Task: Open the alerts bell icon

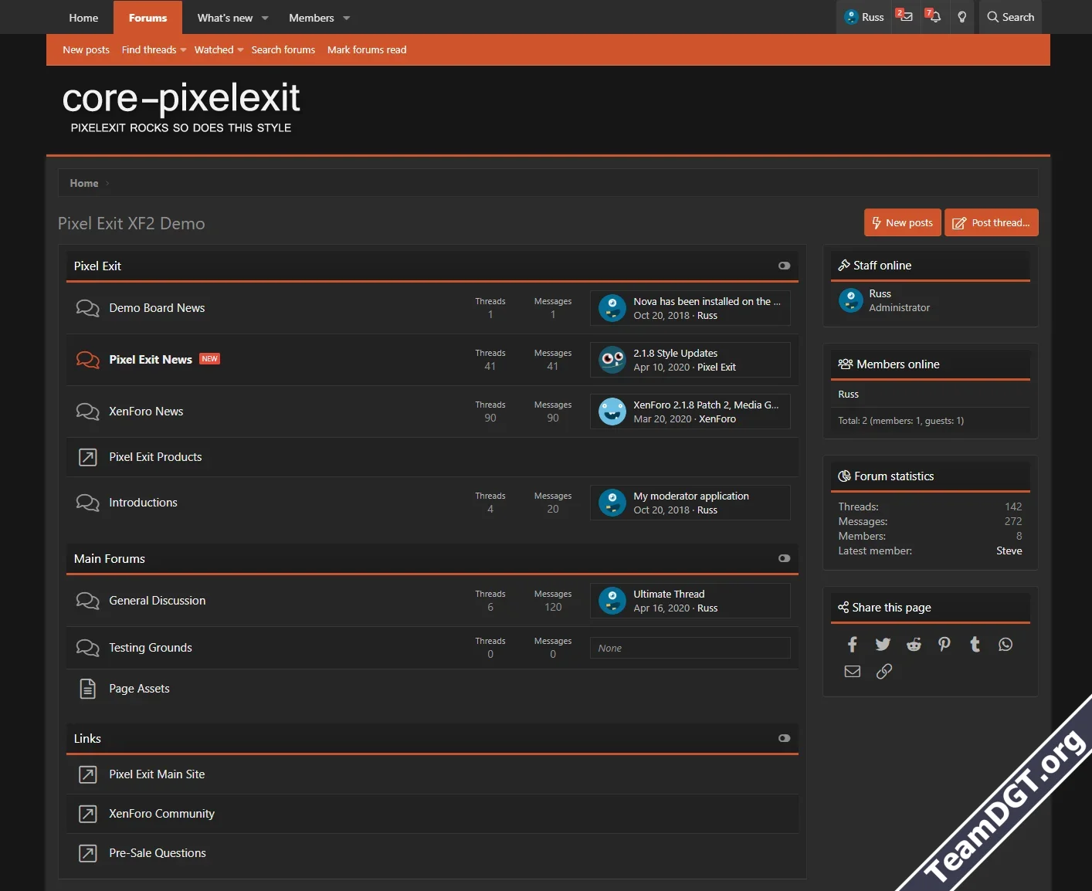Action: coord(934,17)
